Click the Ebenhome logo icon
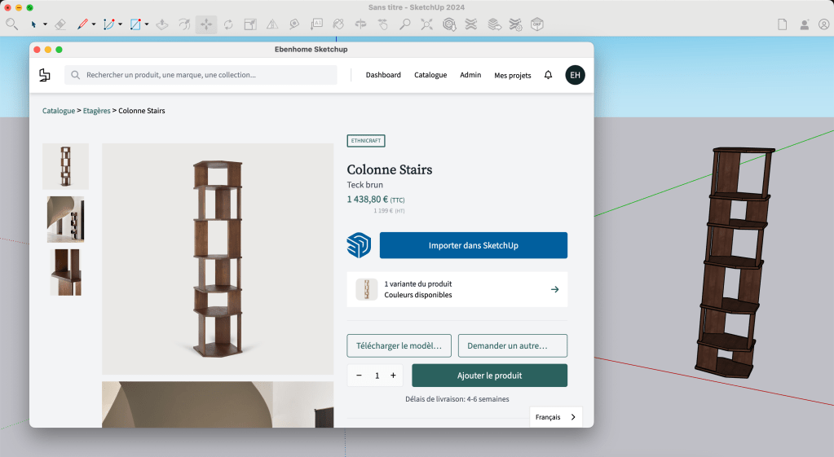Screen dimensions: 834x457 click(x=45, y=75)
